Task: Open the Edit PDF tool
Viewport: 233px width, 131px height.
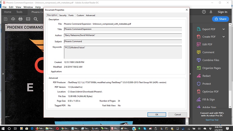Action: pyautogui.click(x=205, y=44)
